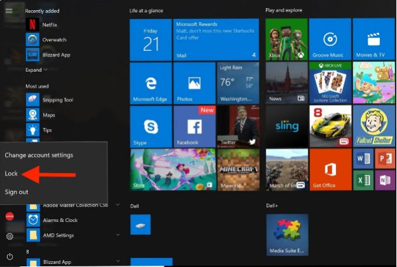Launch the Fallout Shelter tile
The height and width of the screenshot is (267, 397).
coord(373,126)
